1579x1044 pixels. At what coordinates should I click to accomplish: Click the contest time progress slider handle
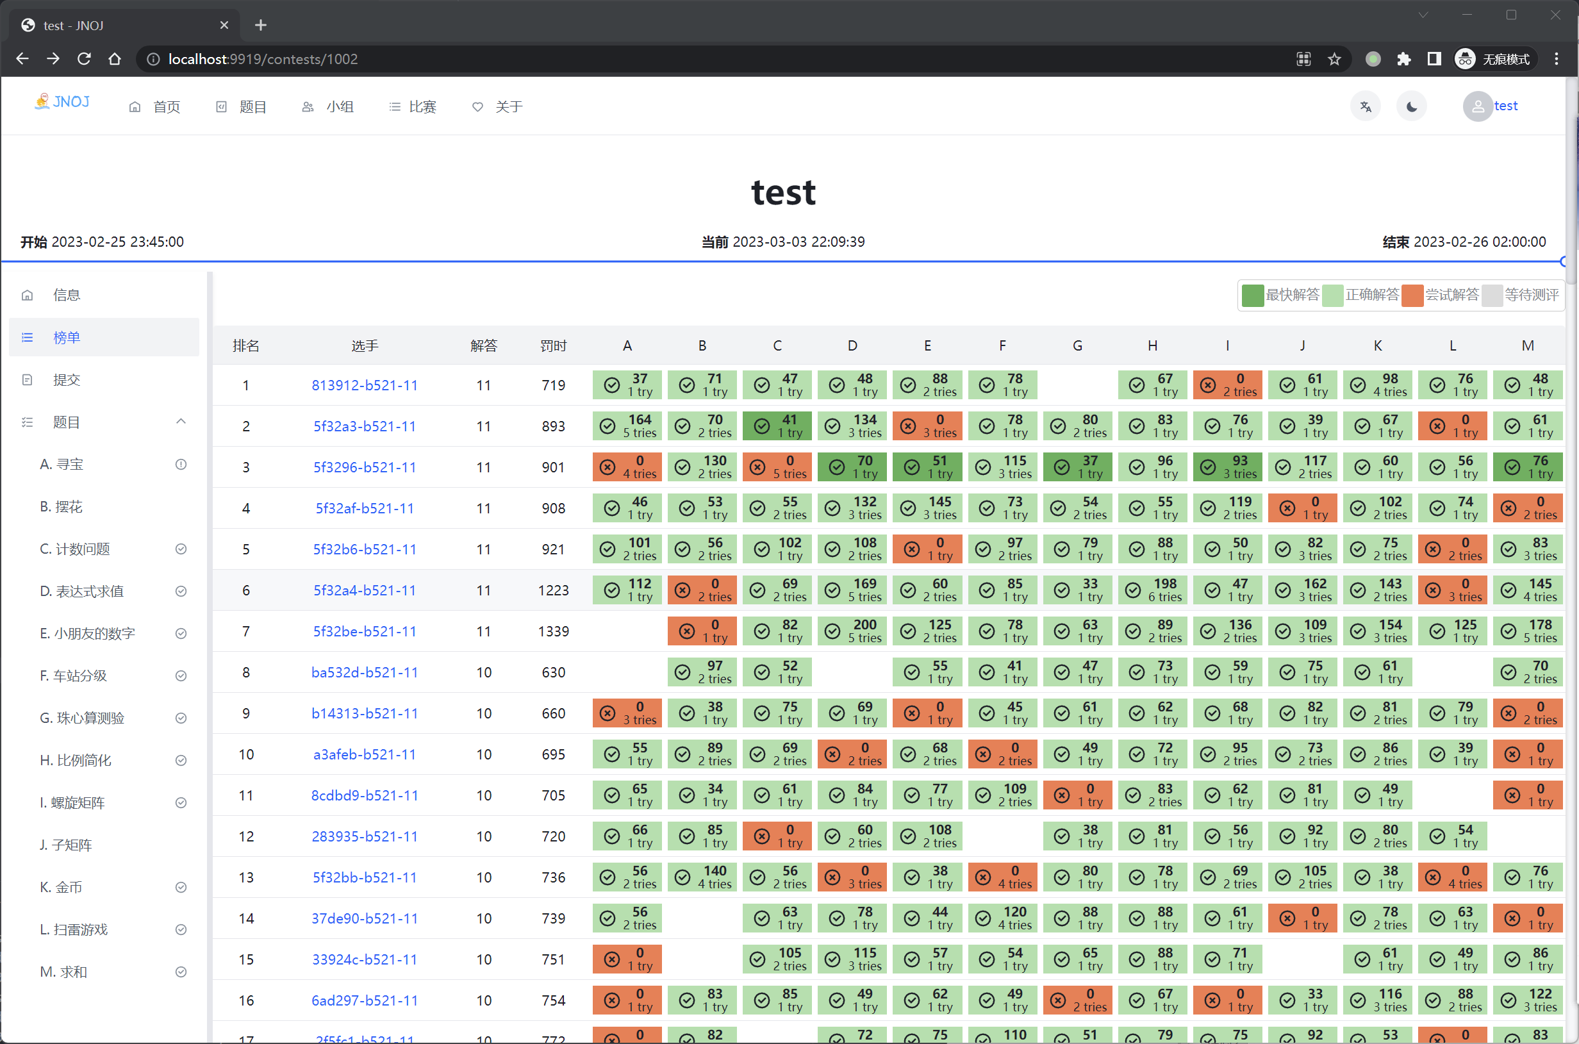click(1564, 261)
